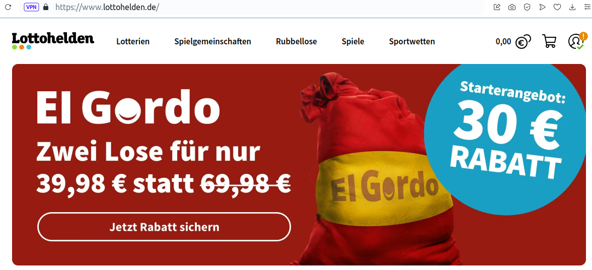Select the Spiele menu item
This screenshot has height=270, width=592.
coord(353,41)
